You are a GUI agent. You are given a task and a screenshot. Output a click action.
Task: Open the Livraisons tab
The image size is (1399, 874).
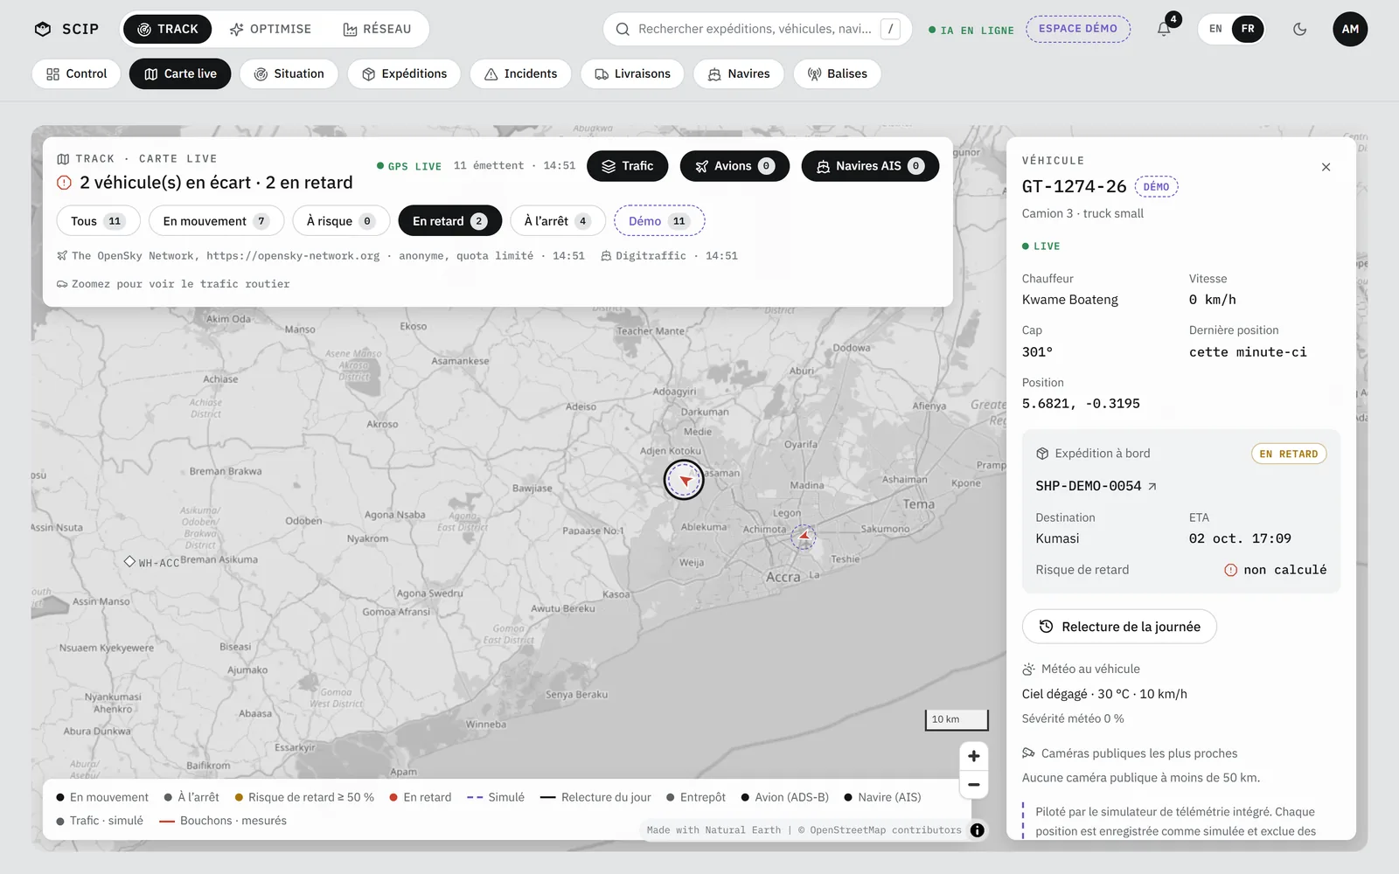pos(632,73)
